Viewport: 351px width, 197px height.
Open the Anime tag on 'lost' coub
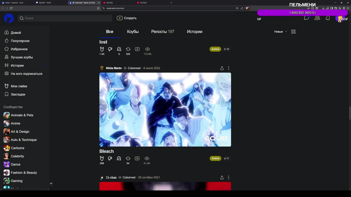(x=215, y=49)
